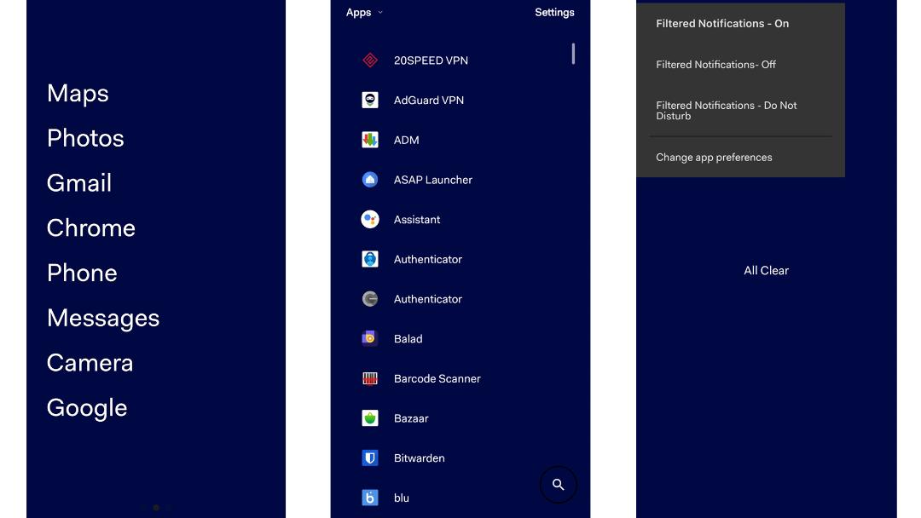Select the Bazaar list entry text
The width and height of the screenshot is (921, 518).
411,418
